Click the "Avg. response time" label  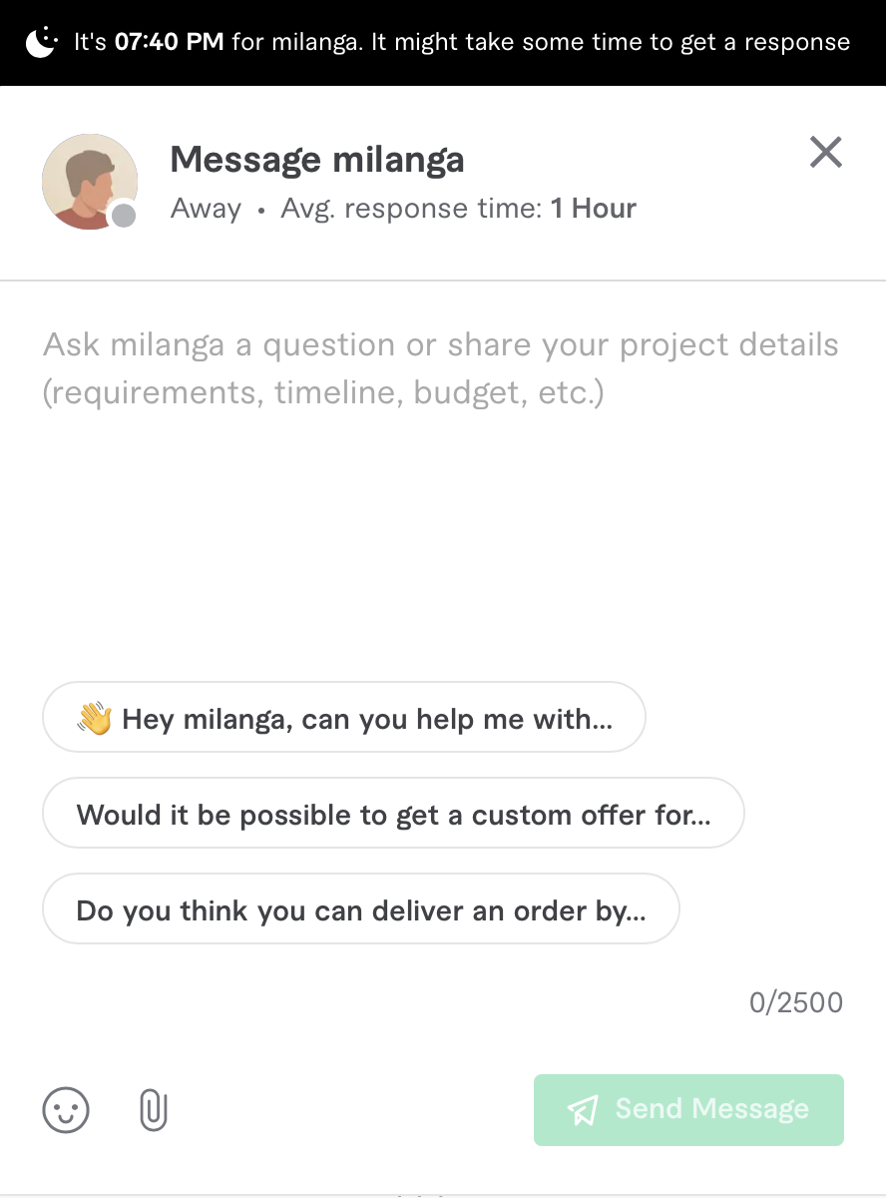click(411, 209)
